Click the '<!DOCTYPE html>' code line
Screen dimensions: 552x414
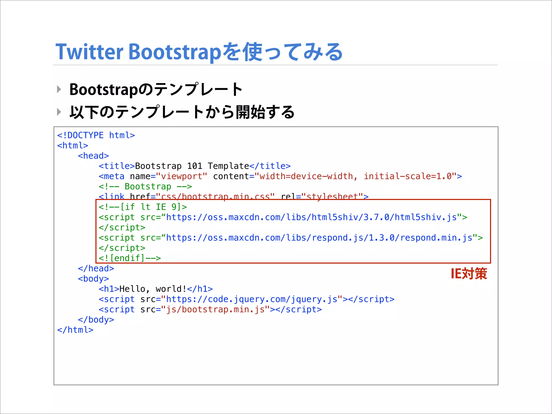pyautogui.click(x=96, y=135)
